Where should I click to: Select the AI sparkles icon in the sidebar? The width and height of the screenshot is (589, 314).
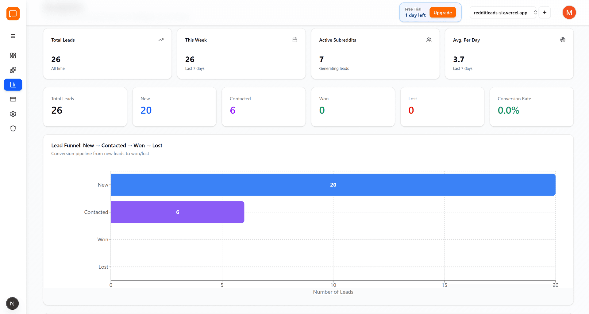tap(13, 70)
